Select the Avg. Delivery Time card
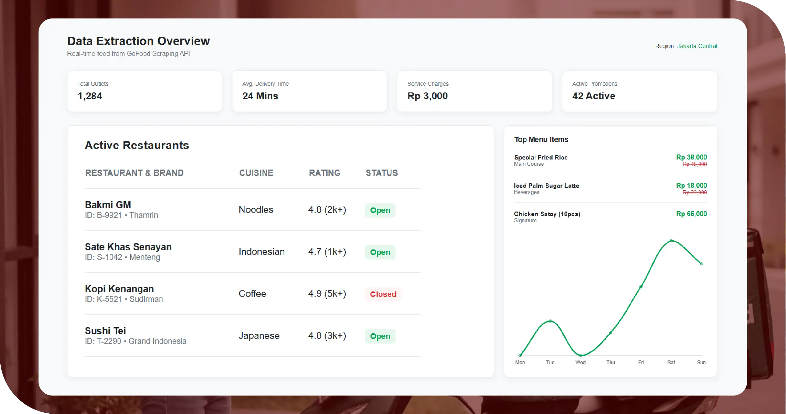The width and height of the screenshot is (786, 414). [309, 91]
